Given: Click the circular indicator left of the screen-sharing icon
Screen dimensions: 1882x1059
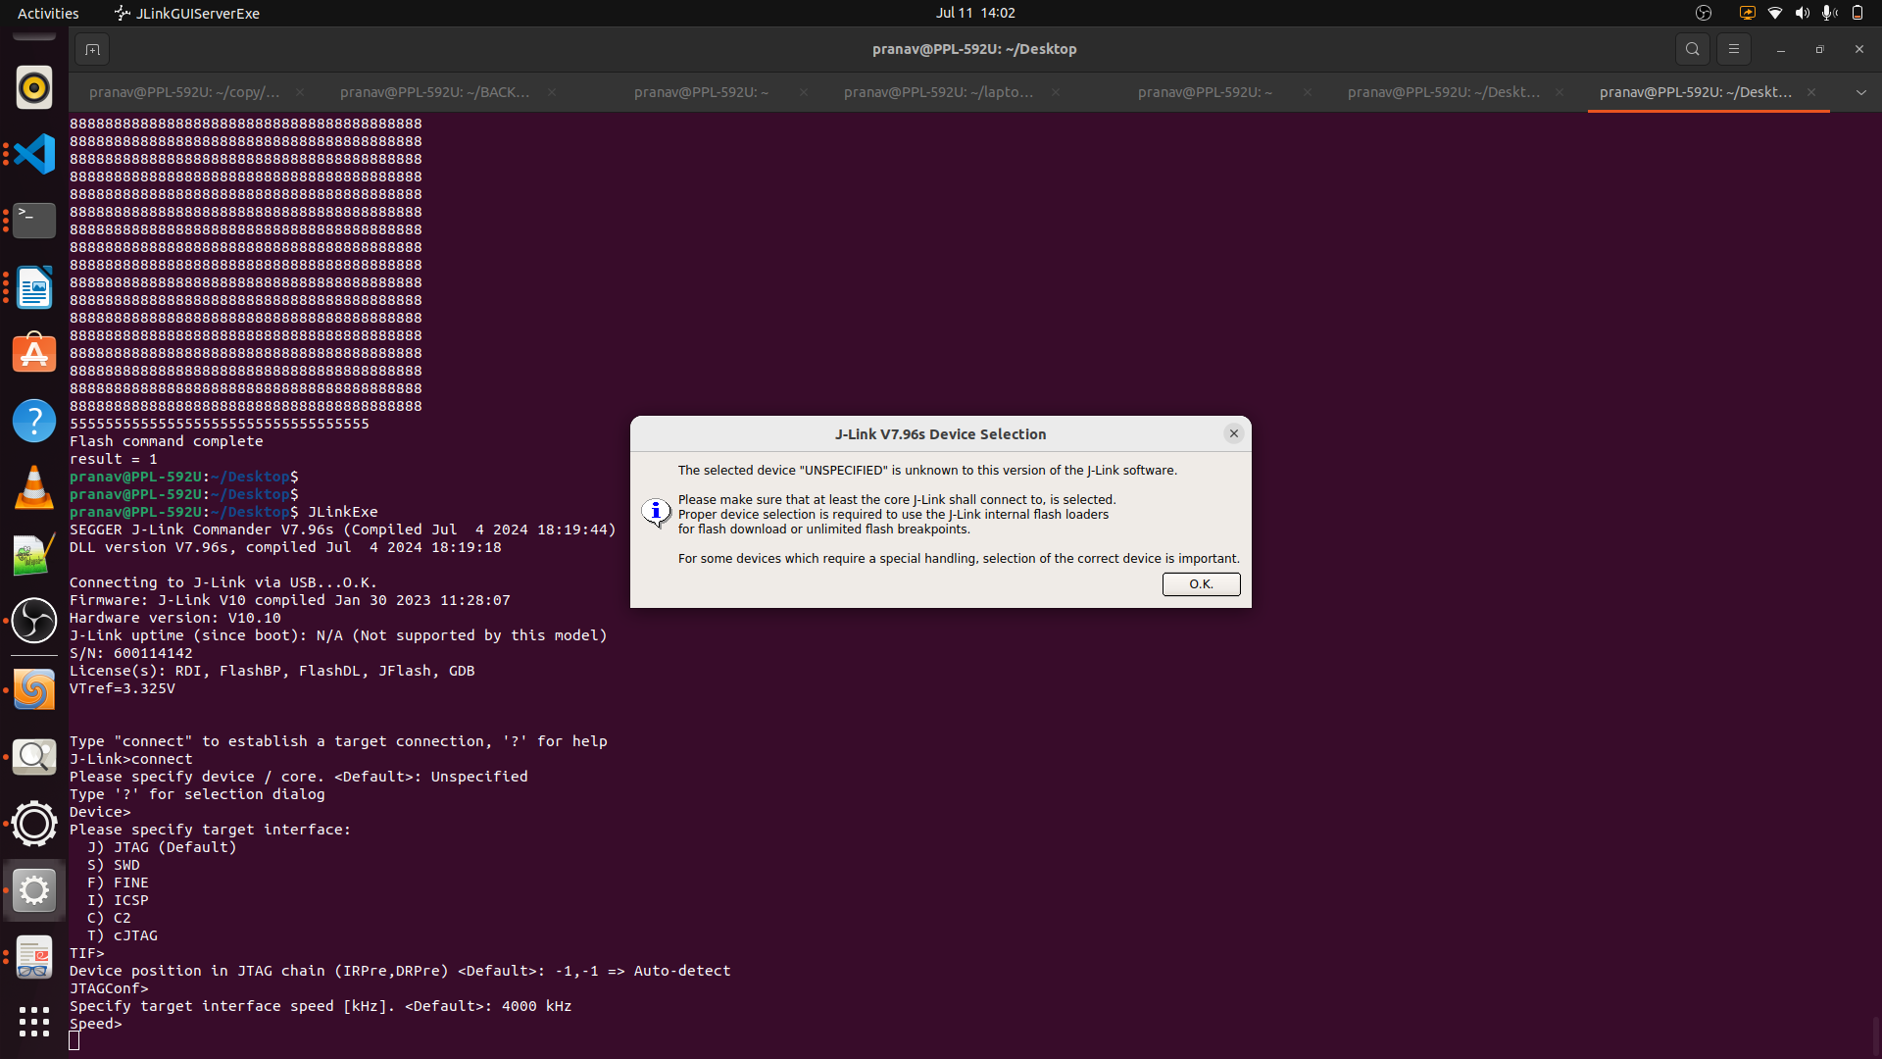Looking at the screenshot, I should tap(1704, 13).
